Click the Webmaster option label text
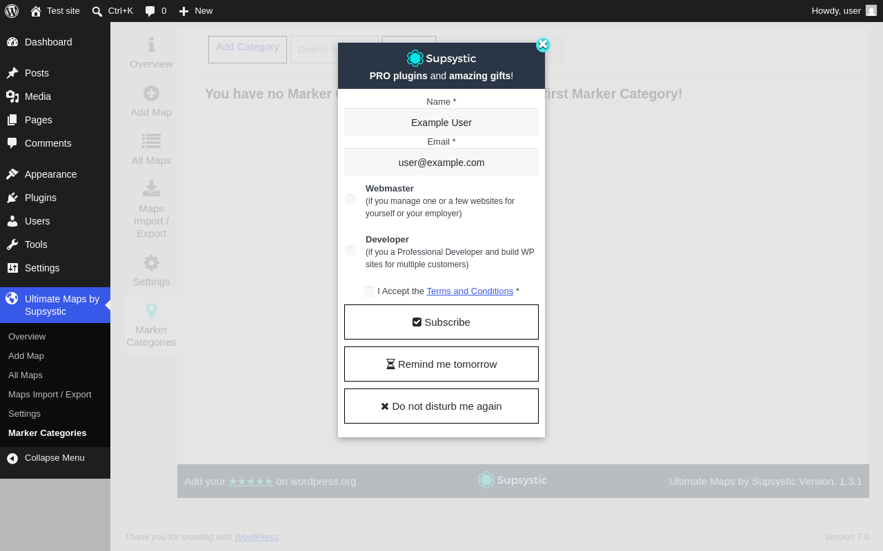 tap(390, 189)
